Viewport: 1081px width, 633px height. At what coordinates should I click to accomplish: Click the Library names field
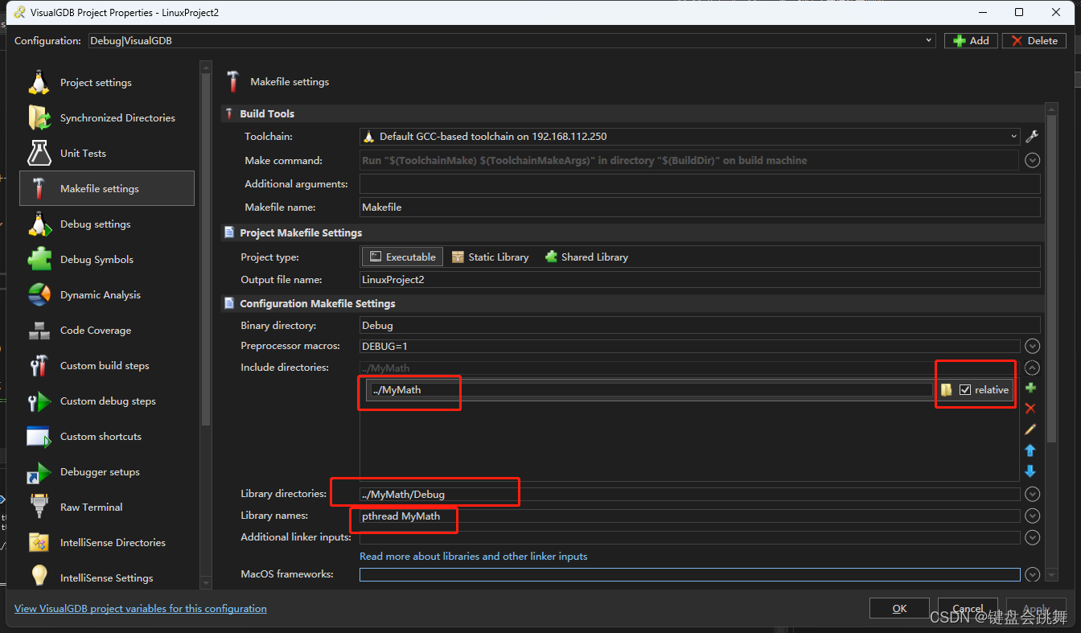pos(689,516)
